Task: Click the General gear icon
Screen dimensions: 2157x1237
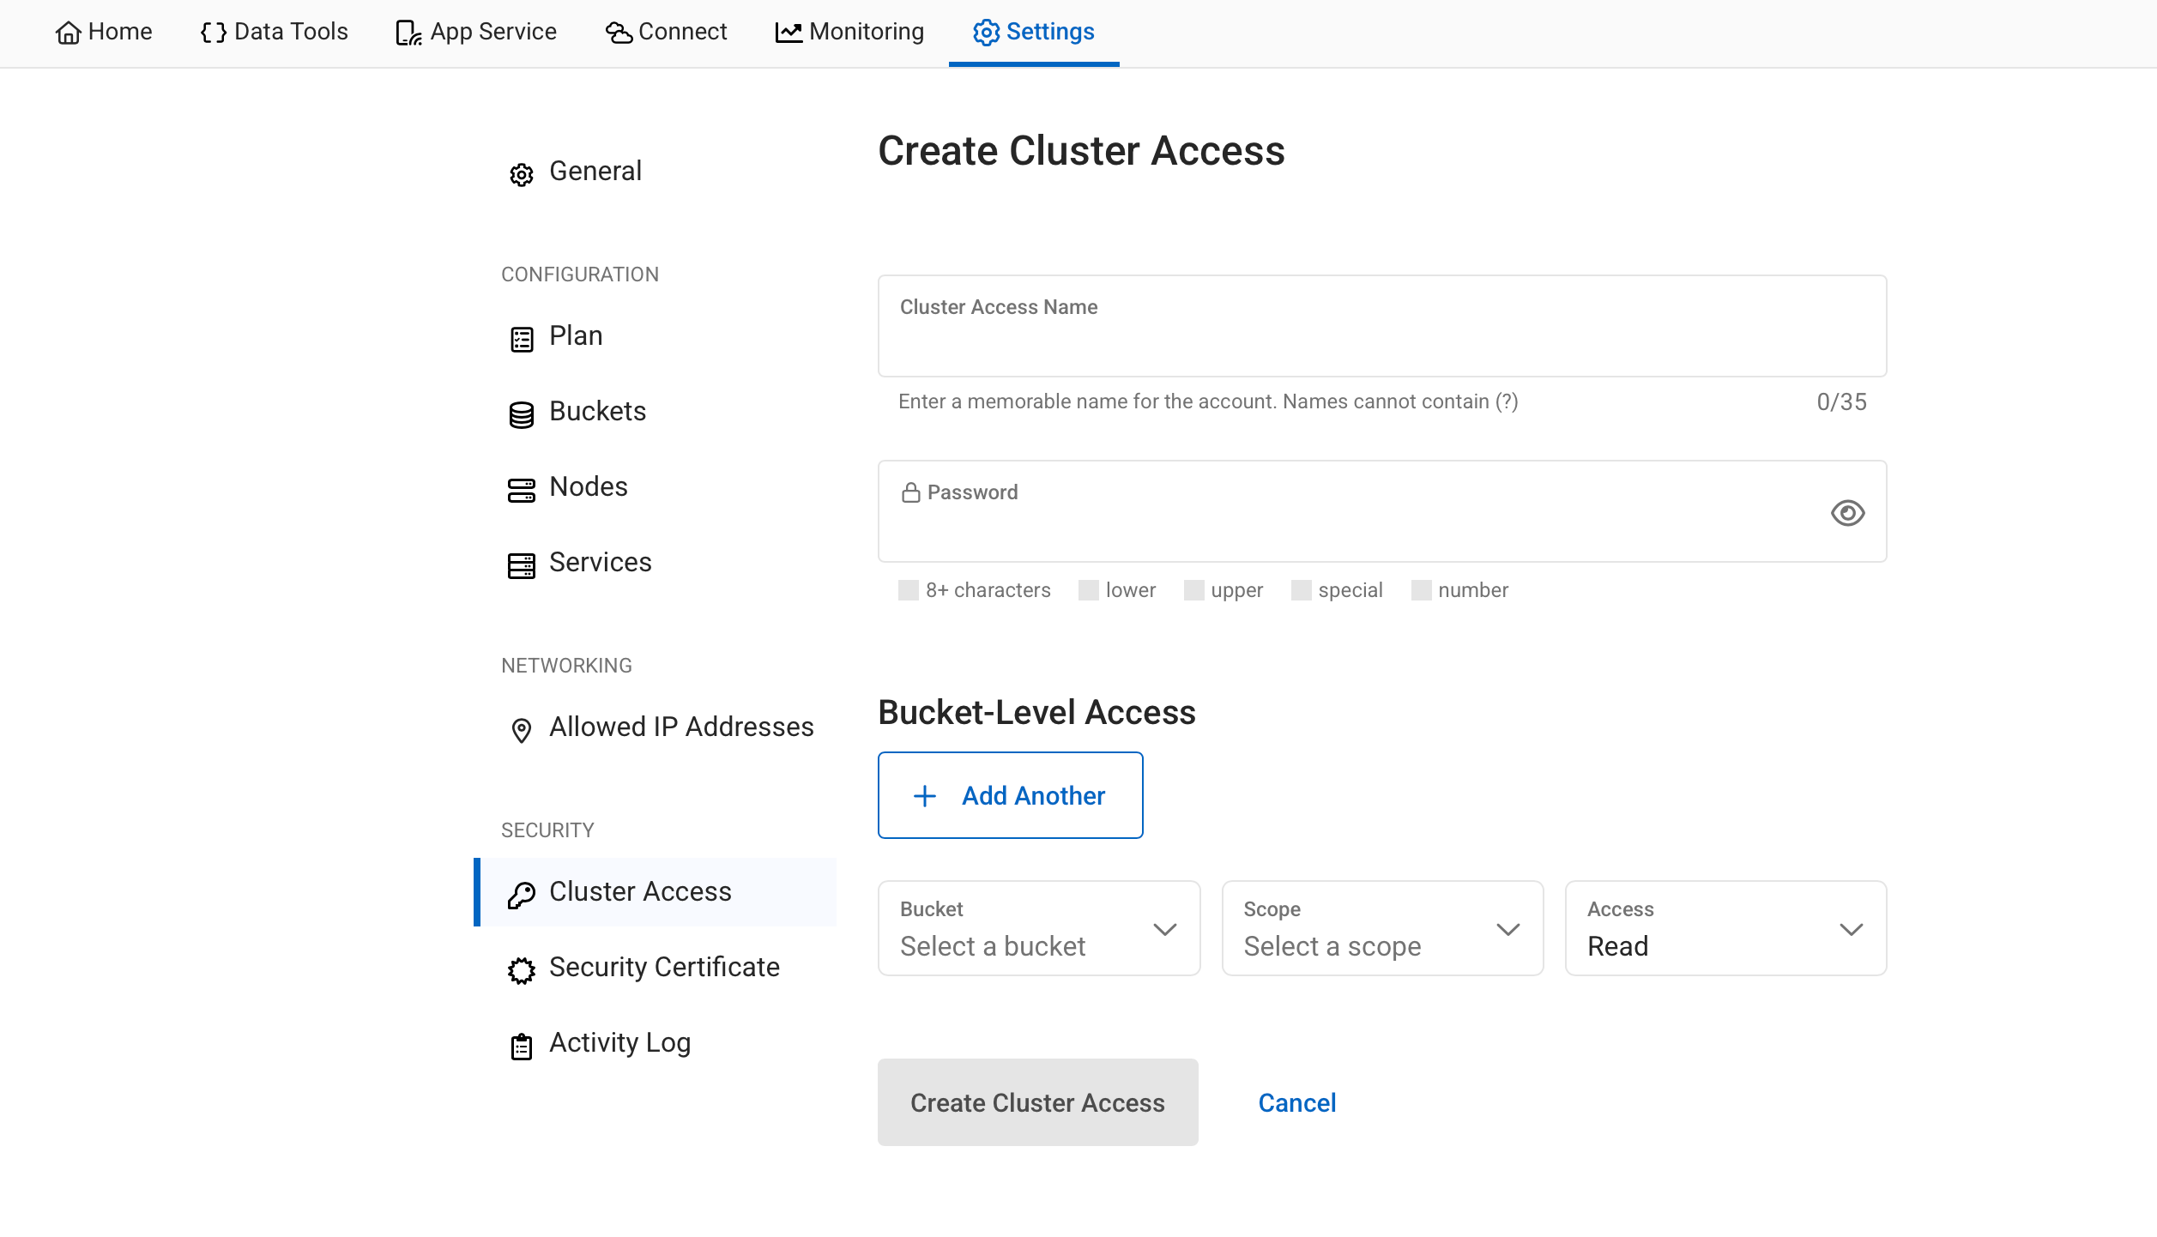Action: 521,174
